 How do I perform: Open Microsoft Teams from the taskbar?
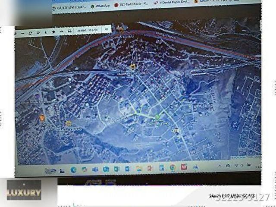(95, 169)
